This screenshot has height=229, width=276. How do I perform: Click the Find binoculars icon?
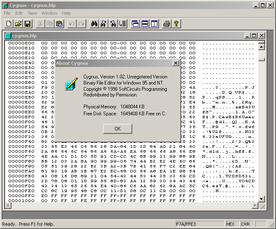click(x=94, y=24)
